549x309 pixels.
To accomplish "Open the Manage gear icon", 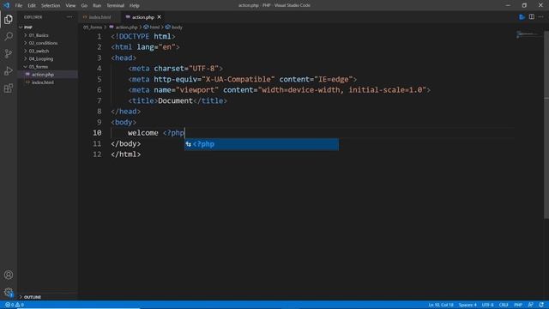I will click(9, 292).
